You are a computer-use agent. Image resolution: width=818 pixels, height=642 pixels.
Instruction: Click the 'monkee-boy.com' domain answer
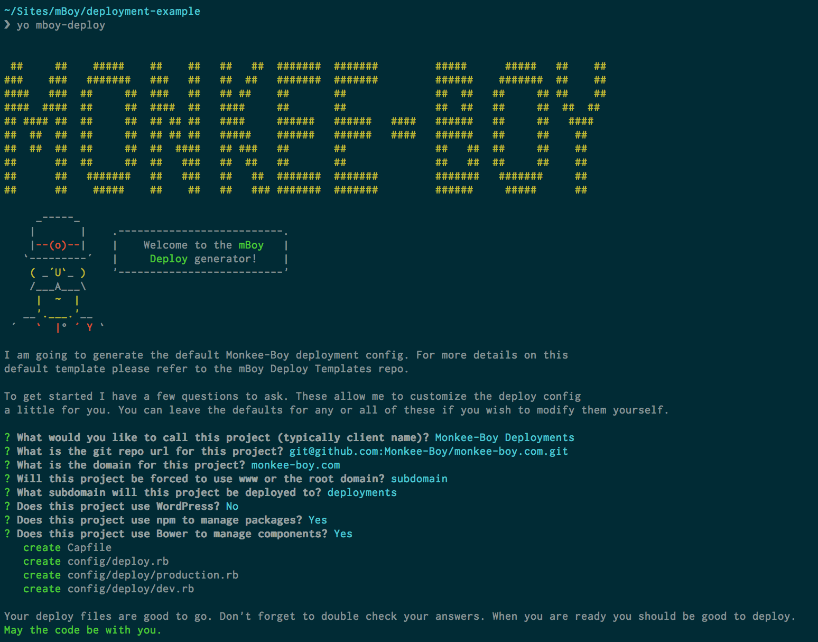point(295,465)
